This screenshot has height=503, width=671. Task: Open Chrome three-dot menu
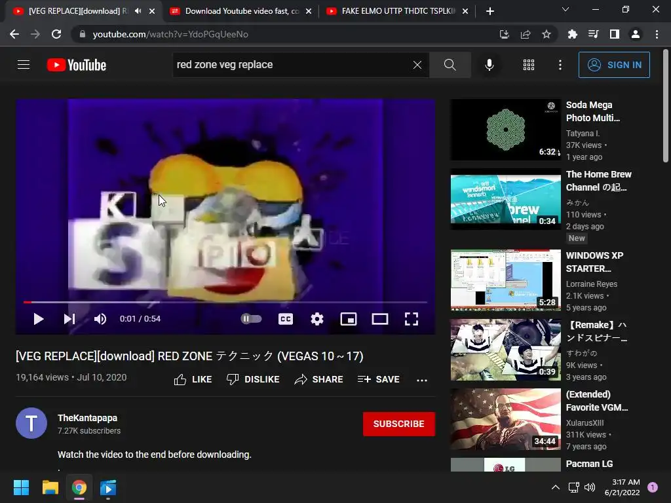tap(657, 34)
